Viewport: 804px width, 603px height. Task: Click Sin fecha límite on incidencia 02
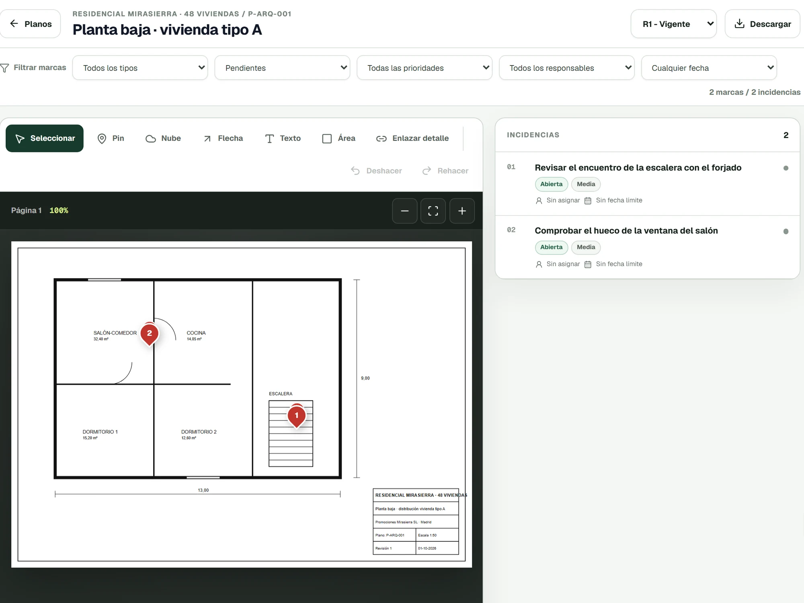[x=613, y=264]
